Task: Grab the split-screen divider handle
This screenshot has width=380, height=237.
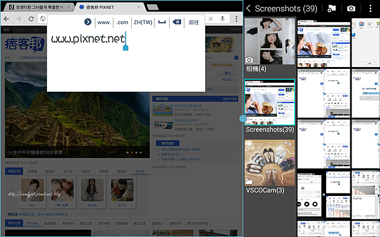Action: click(243, 119)
